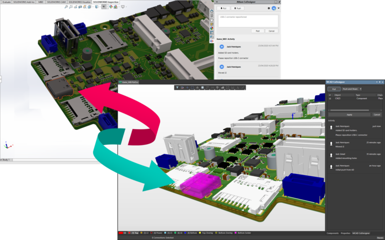Open the MBD tab in SOLIDWORKS
The height and width of the screenshot is (240, 385).
click(x=41, y=2)
